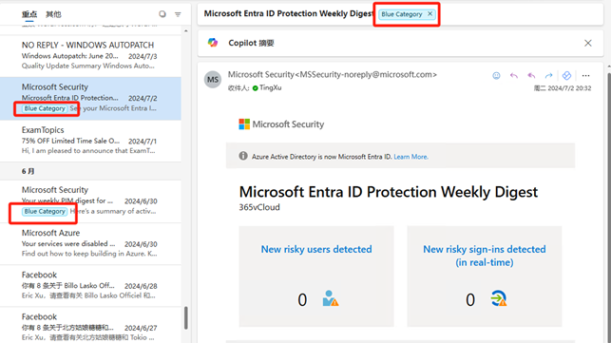Select the Microsoft Entra ID Protection email in list
The image size is (611, 343).
tap(90, 98)
